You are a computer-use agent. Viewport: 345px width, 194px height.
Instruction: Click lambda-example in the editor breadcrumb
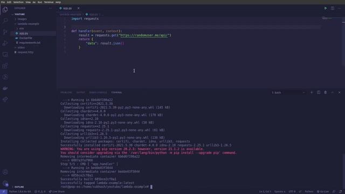tap(70, 15)
